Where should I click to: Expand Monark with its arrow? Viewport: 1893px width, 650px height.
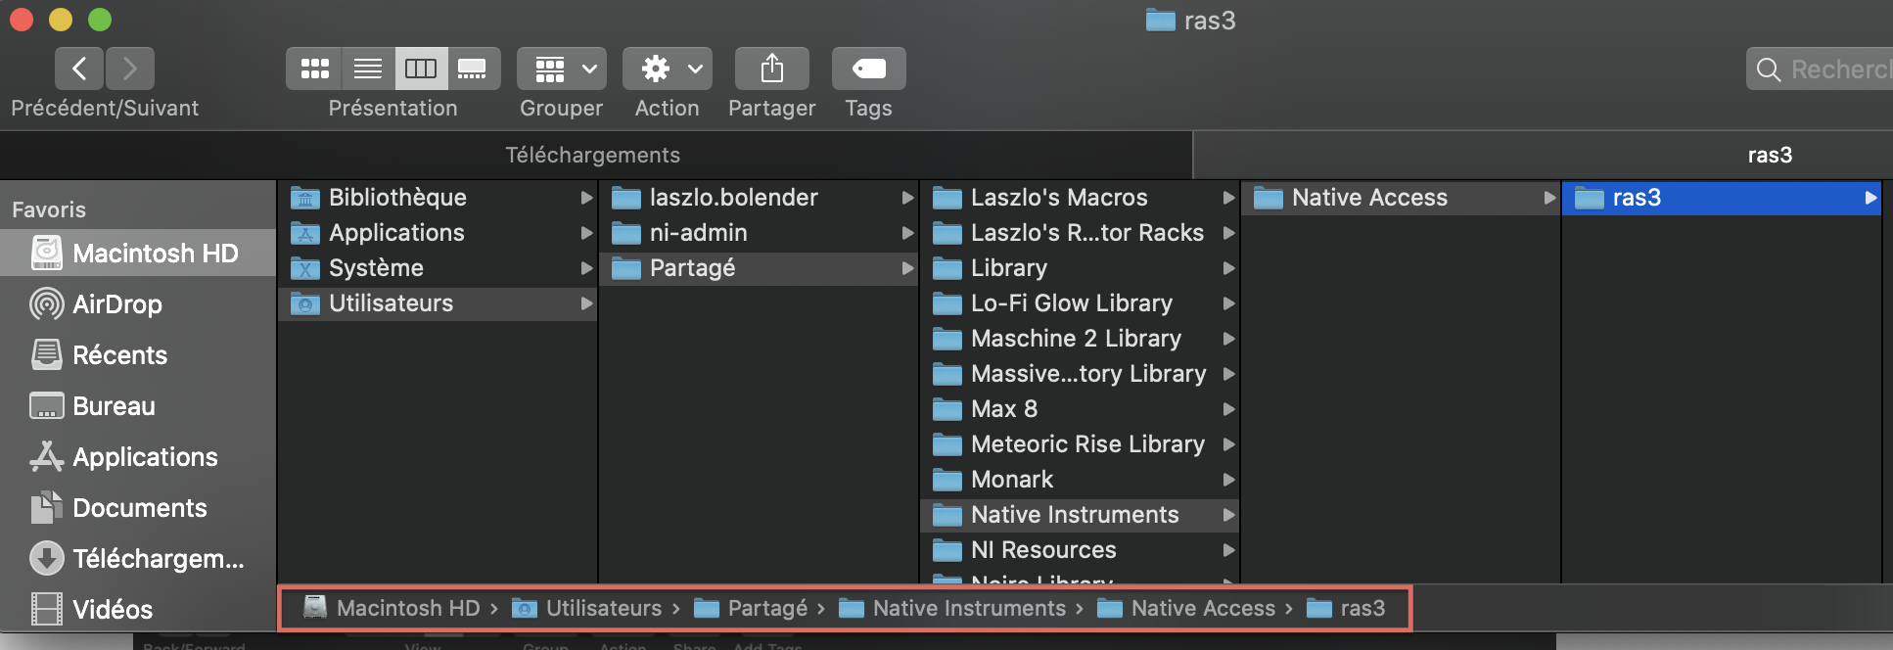pos(1228,480)
